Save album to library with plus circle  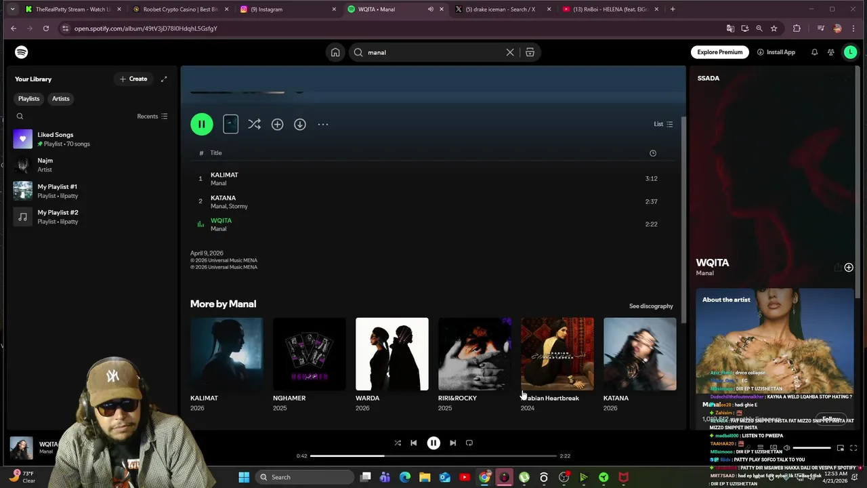(x=277, y=124)
